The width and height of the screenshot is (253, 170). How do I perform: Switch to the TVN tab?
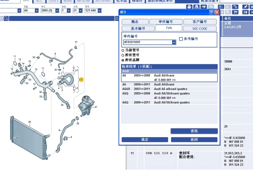[x=169, y=28]
